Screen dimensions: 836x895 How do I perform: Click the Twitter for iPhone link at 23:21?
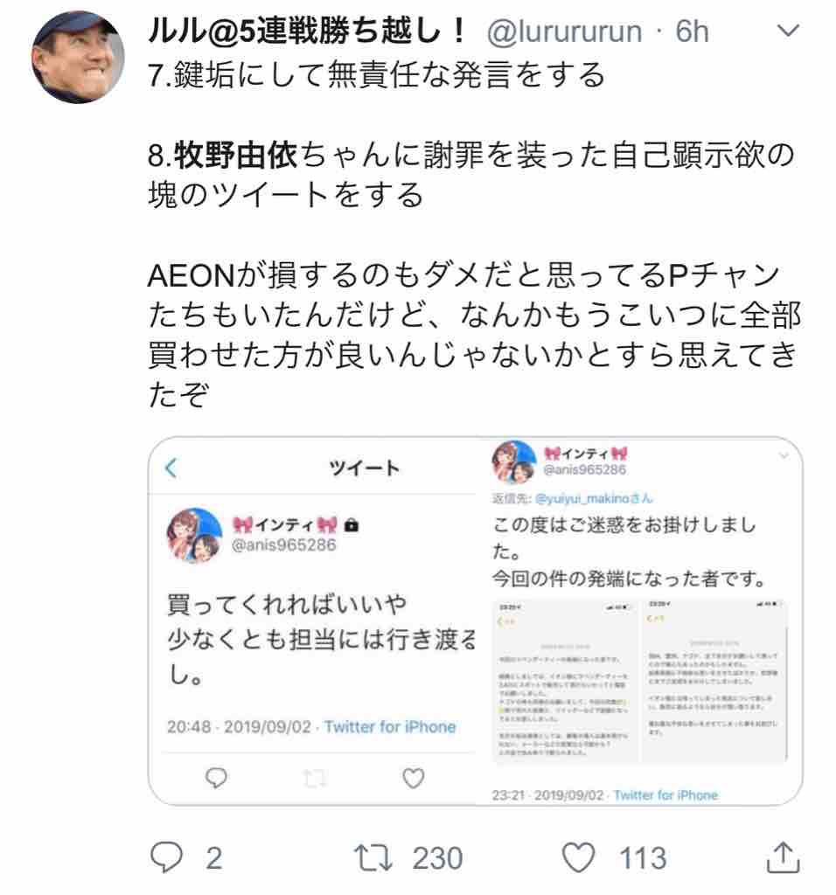[665, 794]
